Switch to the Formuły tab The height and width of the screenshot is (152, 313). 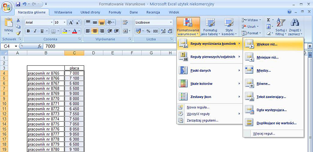[x=115, y=12]
